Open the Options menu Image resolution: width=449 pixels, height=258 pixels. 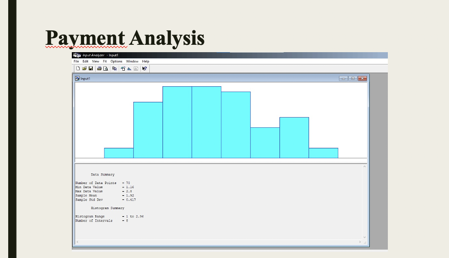116,61
